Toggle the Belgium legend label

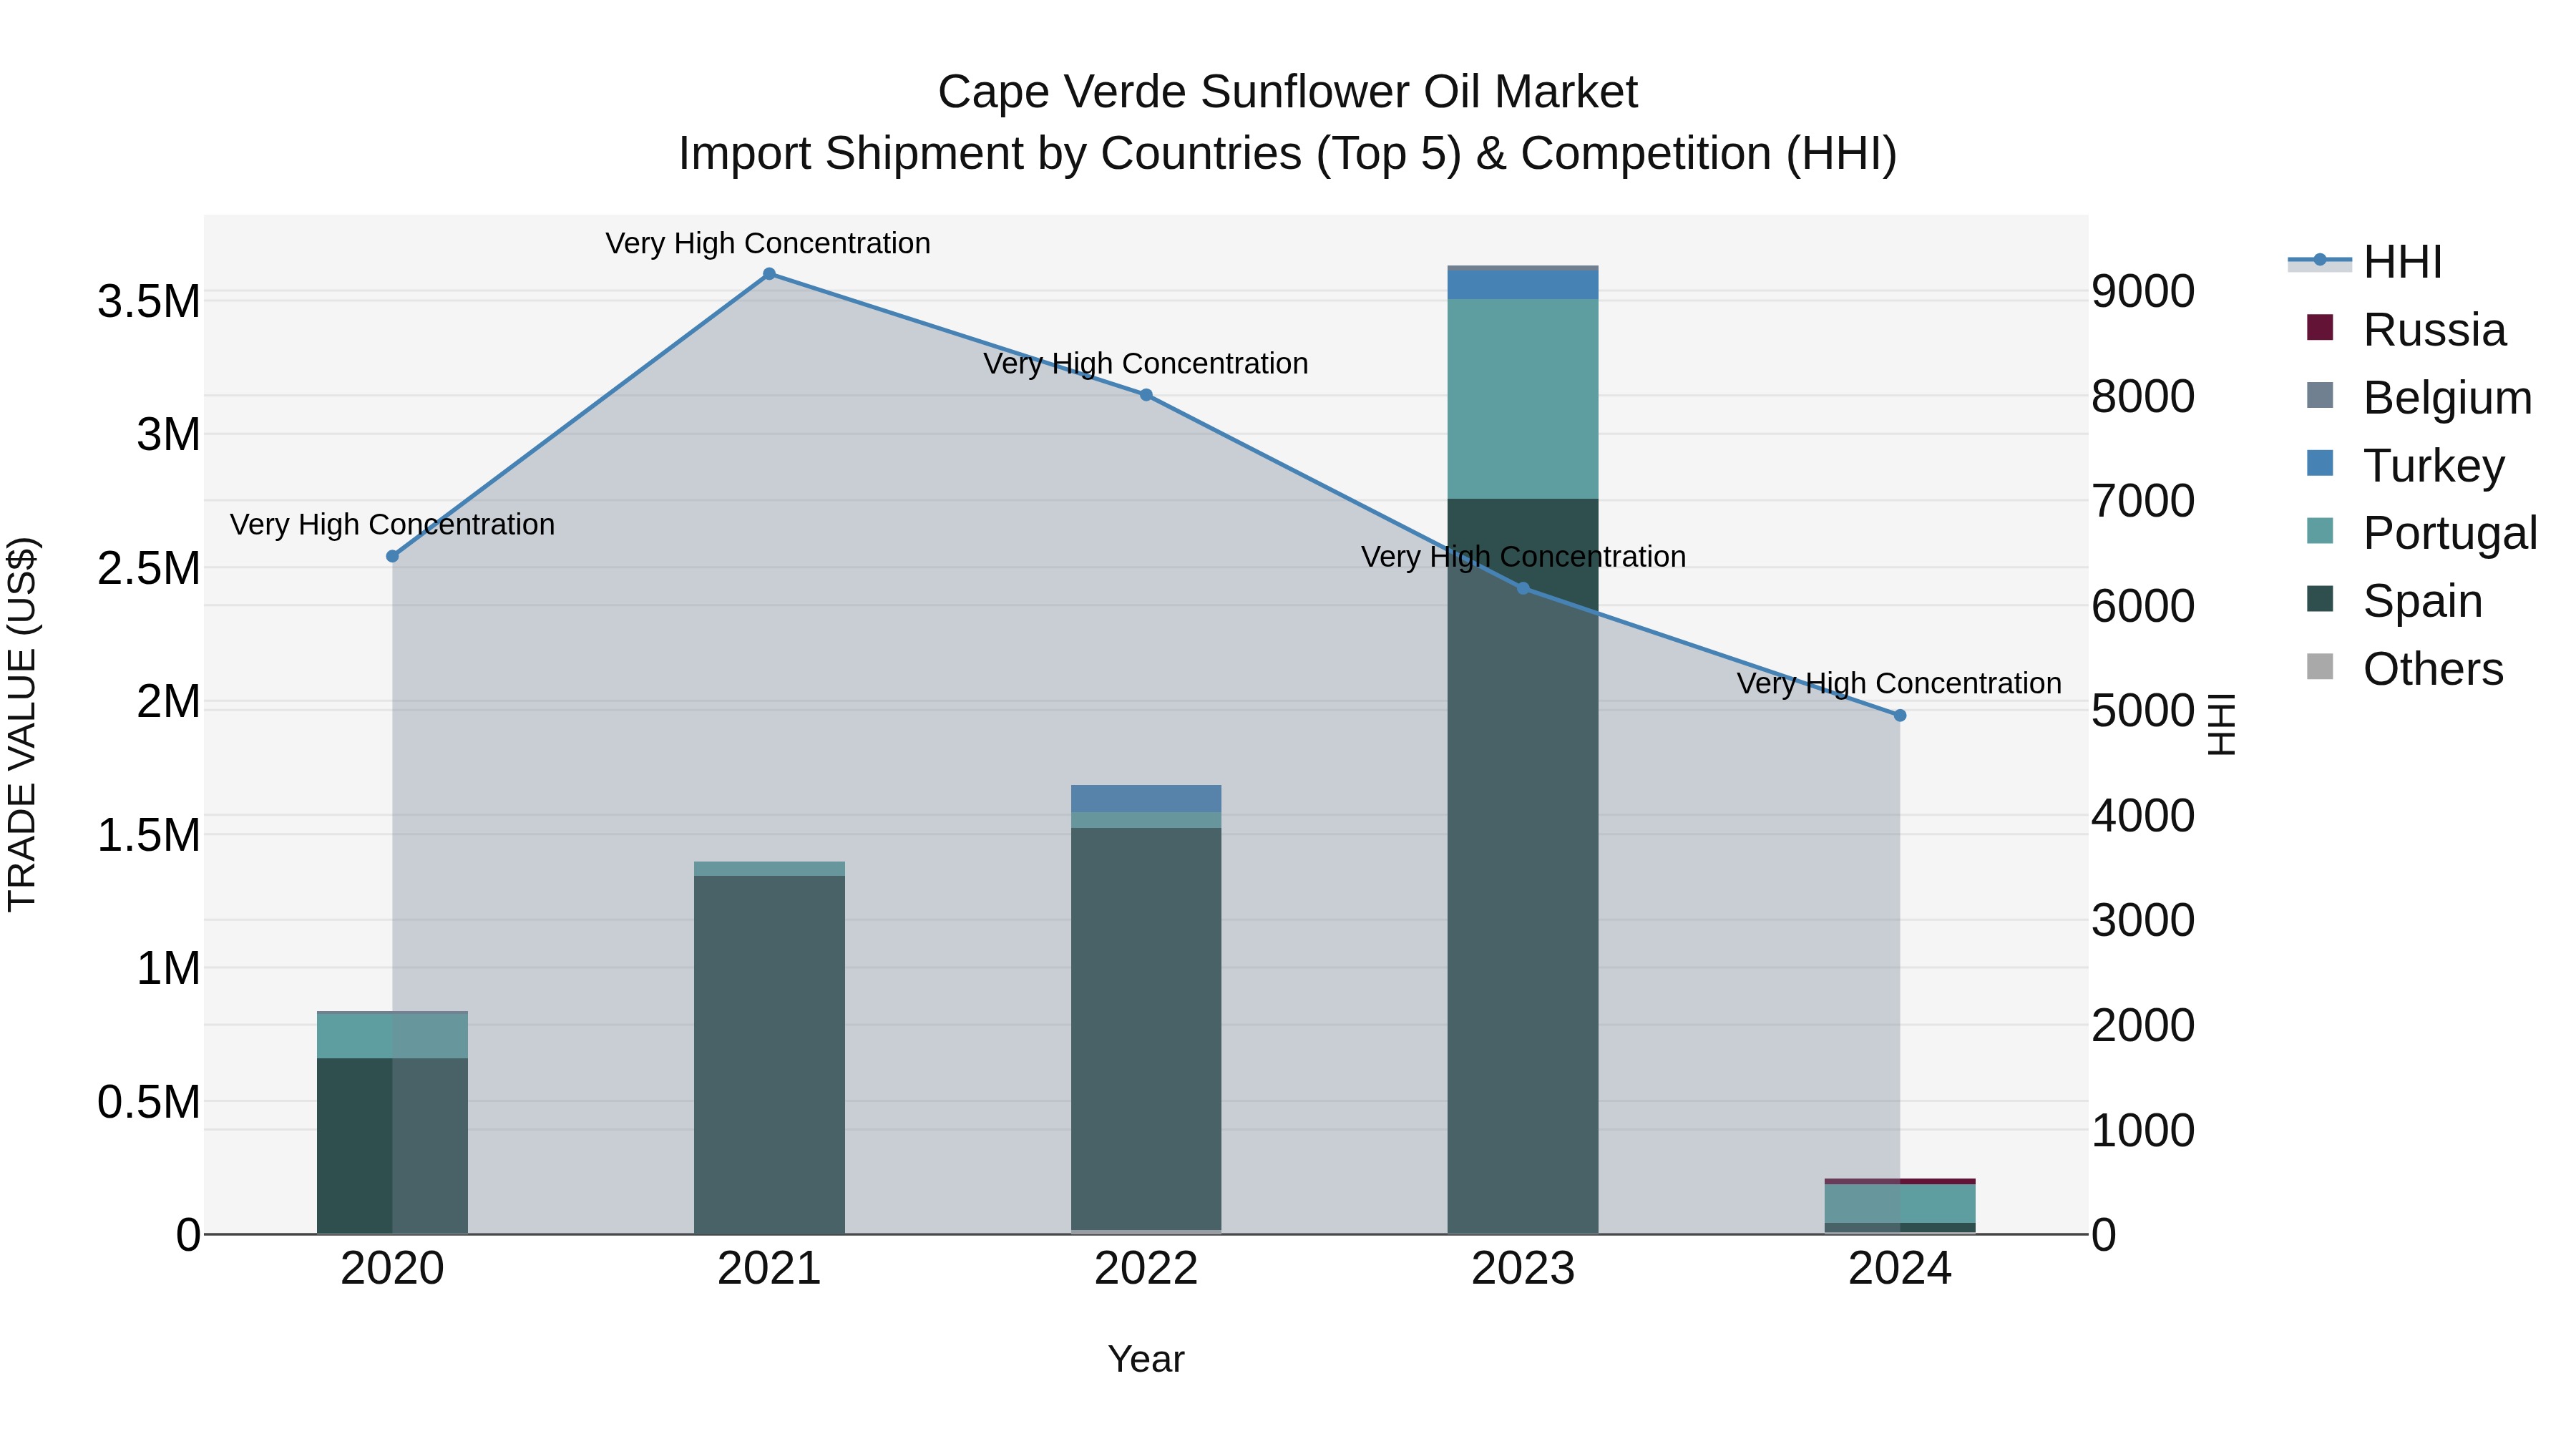2448,398
